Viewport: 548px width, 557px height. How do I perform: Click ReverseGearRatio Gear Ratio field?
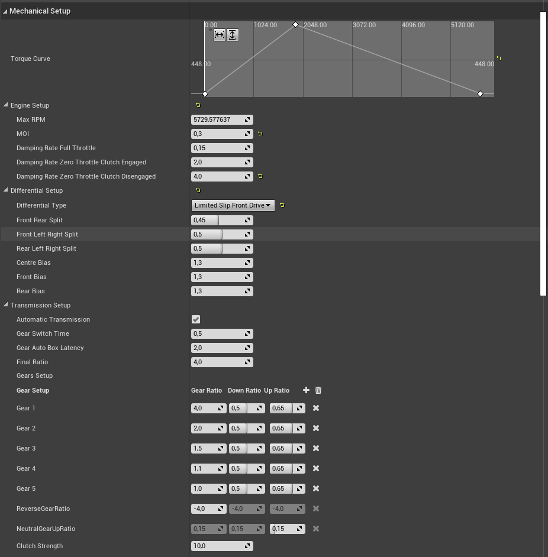209,509
